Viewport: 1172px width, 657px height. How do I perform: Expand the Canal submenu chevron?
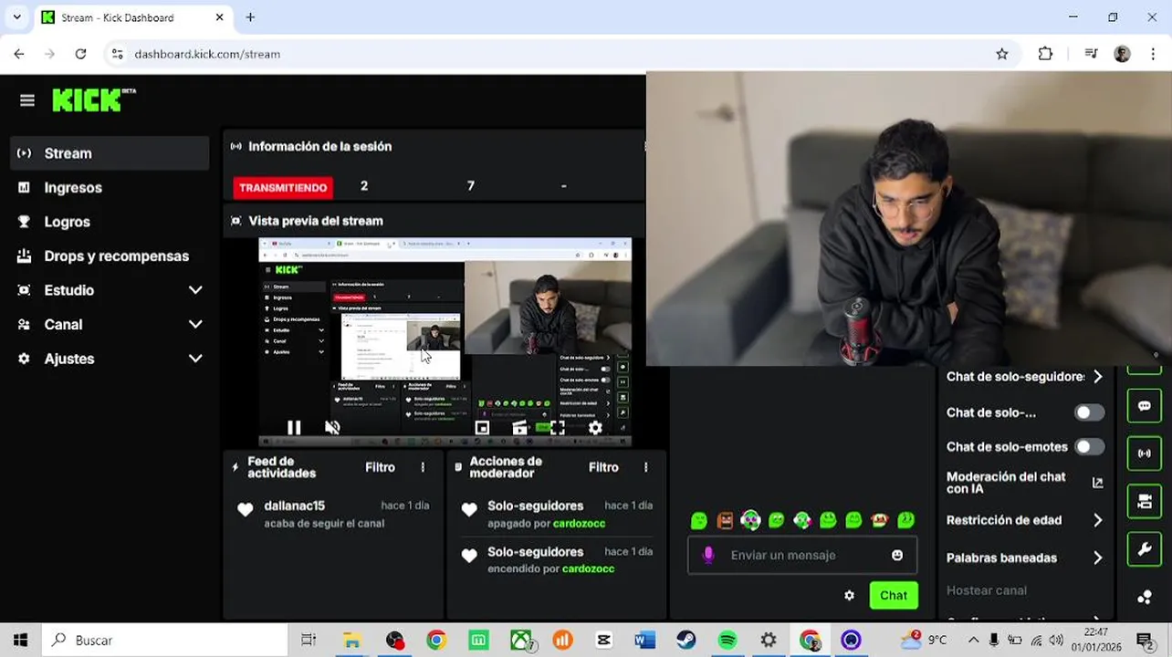[x=195, y=325]
